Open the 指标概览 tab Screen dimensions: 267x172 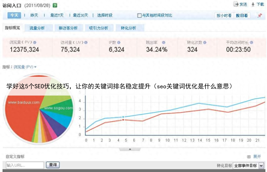pyautogui.click(x=13, y=28)
